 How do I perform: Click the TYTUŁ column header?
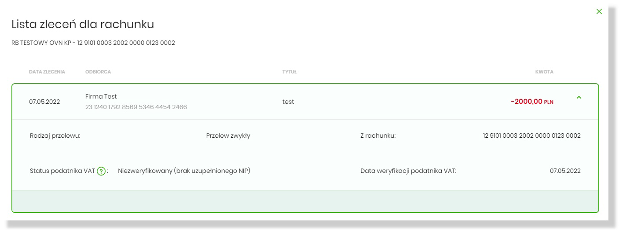(289, 72)
